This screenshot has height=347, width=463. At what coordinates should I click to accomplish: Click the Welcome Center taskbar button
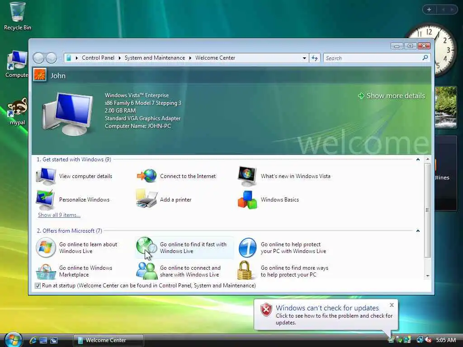coord(109,340)
